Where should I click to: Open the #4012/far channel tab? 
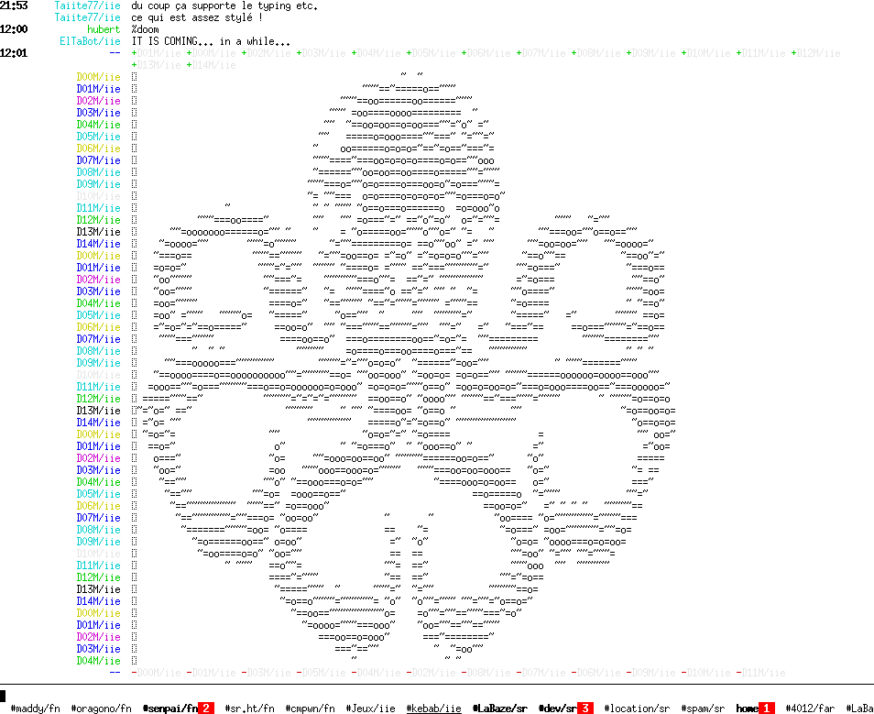[810, 709]
